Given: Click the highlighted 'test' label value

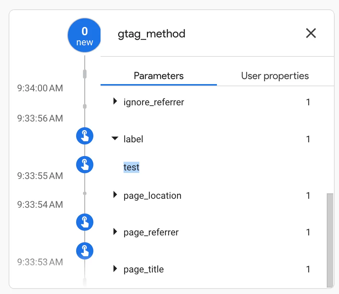Looking at the screenshot, I should point(131,167).
